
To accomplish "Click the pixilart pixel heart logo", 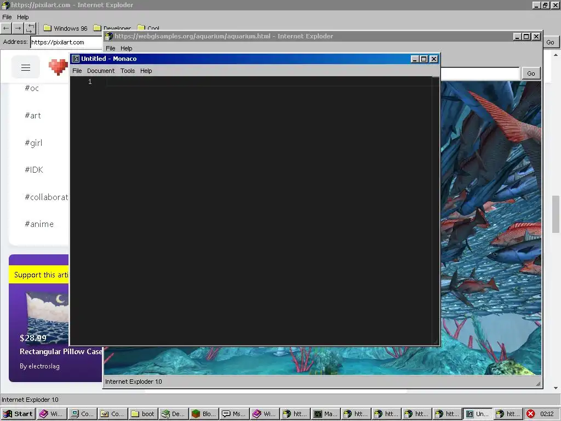I will pos(58,67).
